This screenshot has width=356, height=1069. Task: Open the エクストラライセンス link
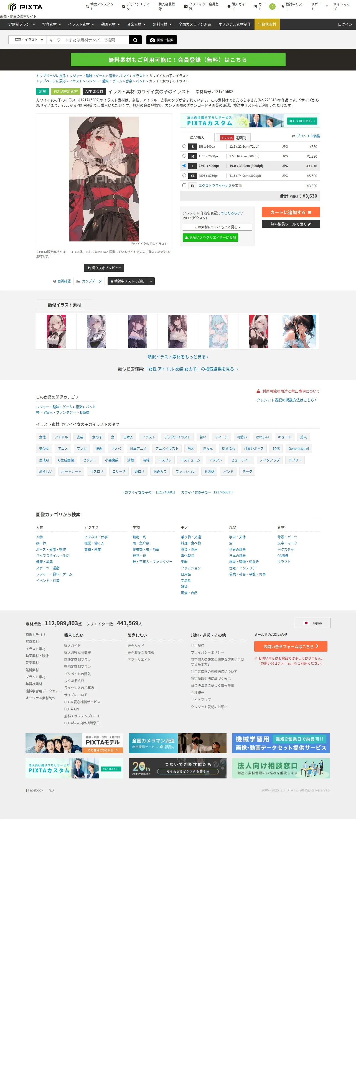[215, 186]
